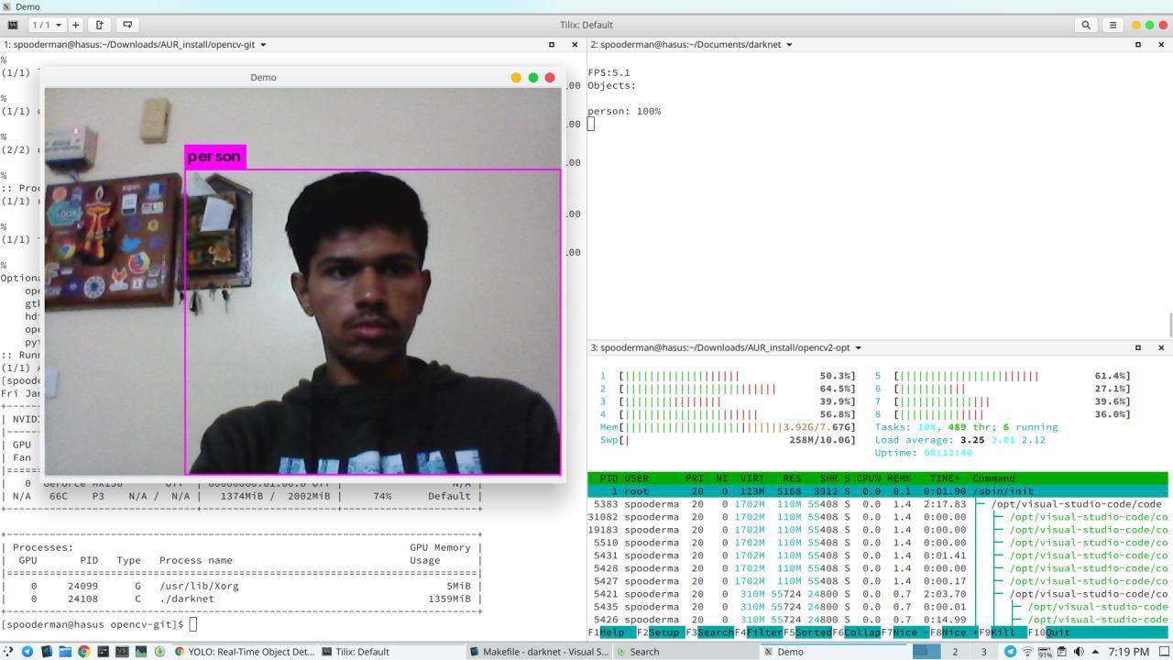Switch to Makefile - darknet taskbar entry
This screenshot has width=1173, height=660.
coord(538,652)
